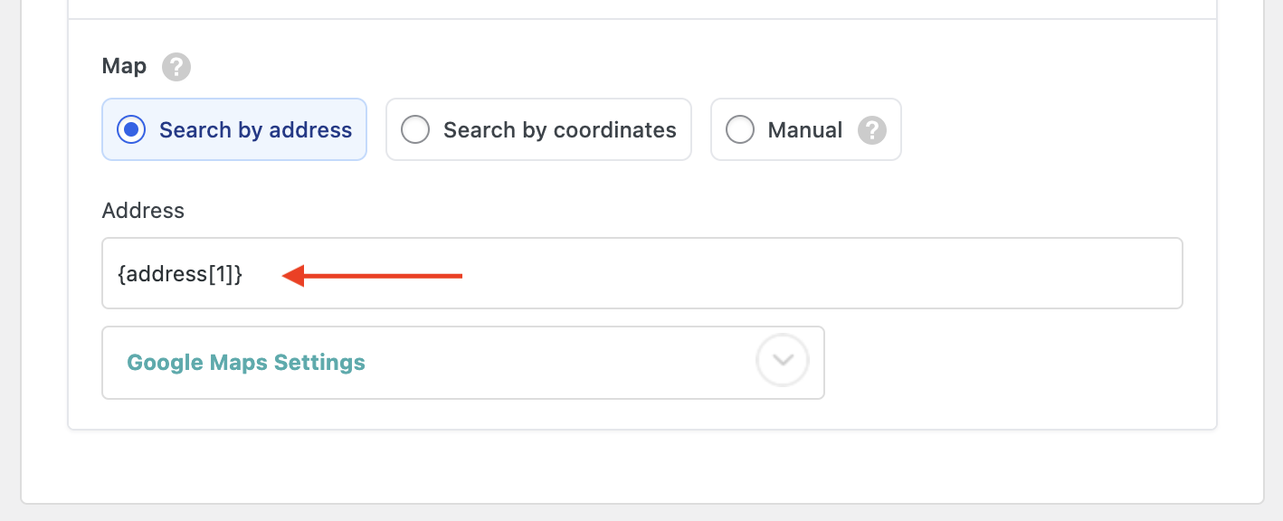Click the {address[1]} merge tag text
Screen dimensions: 1283x521
click(x=180, y=274)
